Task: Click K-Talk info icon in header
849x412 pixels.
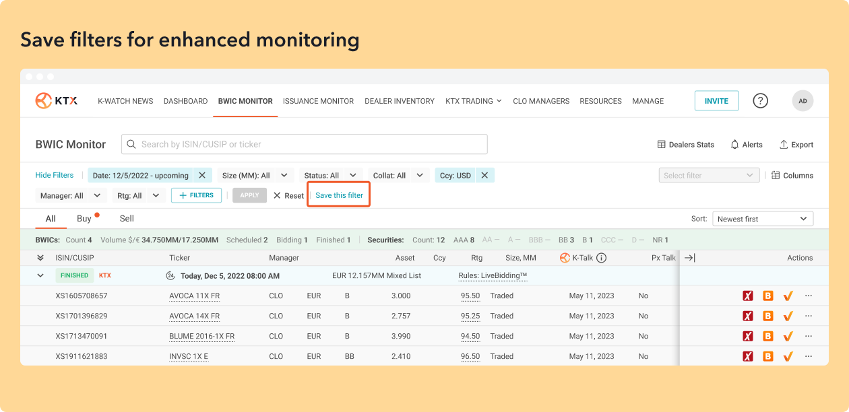Action: click(x=602, y=258)
